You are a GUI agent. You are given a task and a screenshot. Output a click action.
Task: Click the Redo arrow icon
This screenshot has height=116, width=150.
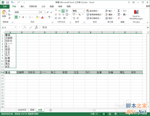[19, 2]
